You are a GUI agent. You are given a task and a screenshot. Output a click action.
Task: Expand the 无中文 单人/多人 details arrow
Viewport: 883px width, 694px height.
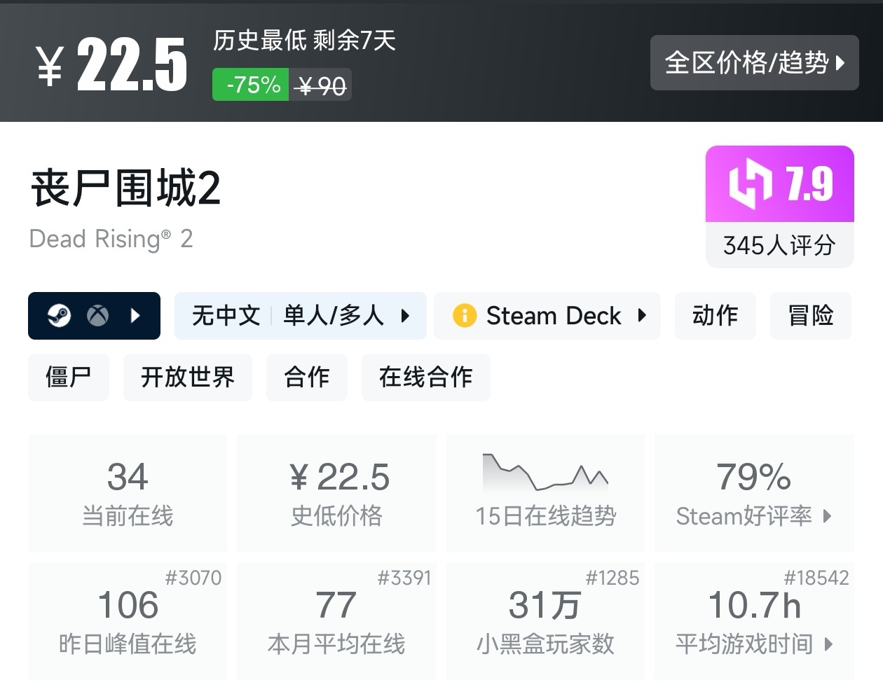click(405, 316)
